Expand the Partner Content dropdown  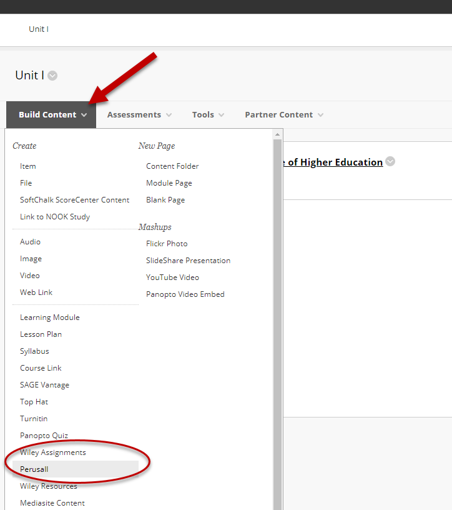(x=284, y=115)
